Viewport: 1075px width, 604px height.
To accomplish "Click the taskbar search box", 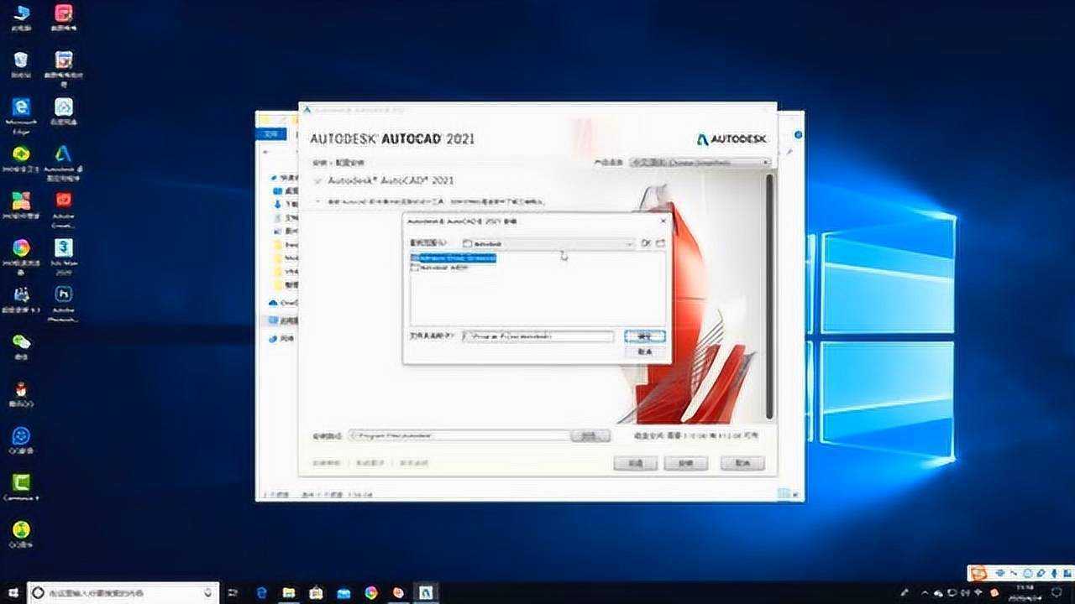I will [x=123, y=592].
